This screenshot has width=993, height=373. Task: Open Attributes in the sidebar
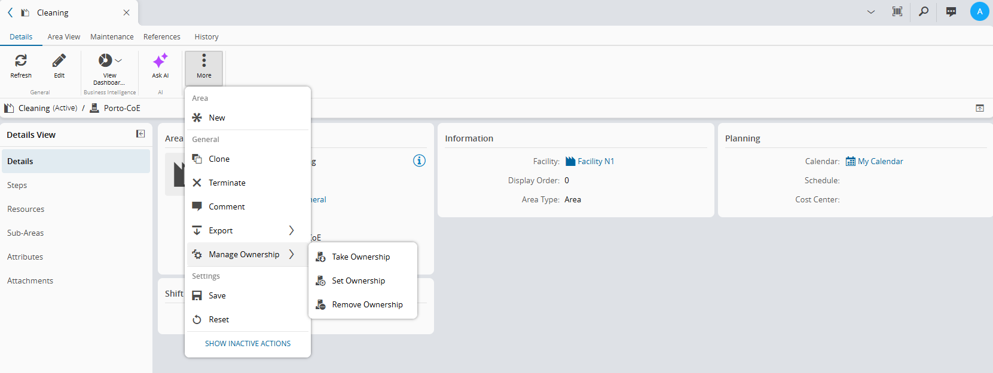(76, 257)
